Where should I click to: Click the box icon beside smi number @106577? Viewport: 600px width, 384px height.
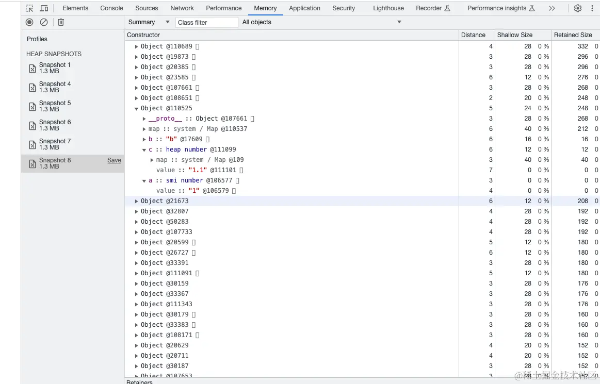(x=237, y=180)
